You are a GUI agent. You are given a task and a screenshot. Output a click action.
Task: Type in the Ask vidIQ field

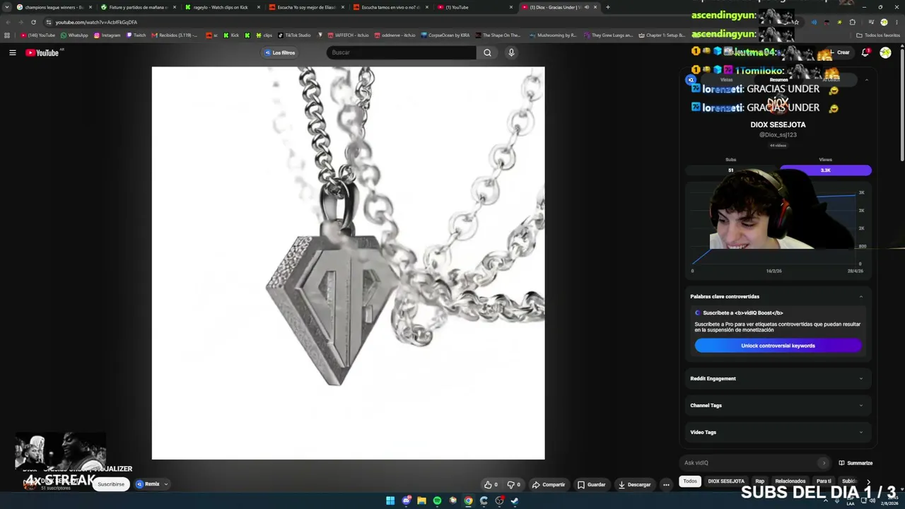754,463
